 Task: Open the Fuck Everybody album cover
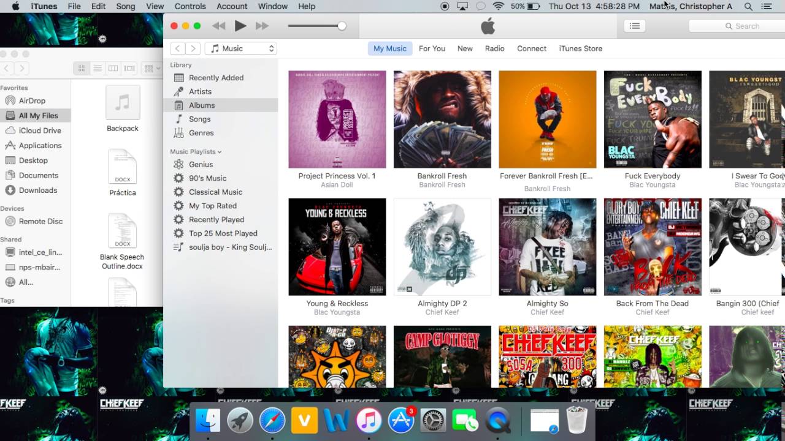click(x=653, y=119)
